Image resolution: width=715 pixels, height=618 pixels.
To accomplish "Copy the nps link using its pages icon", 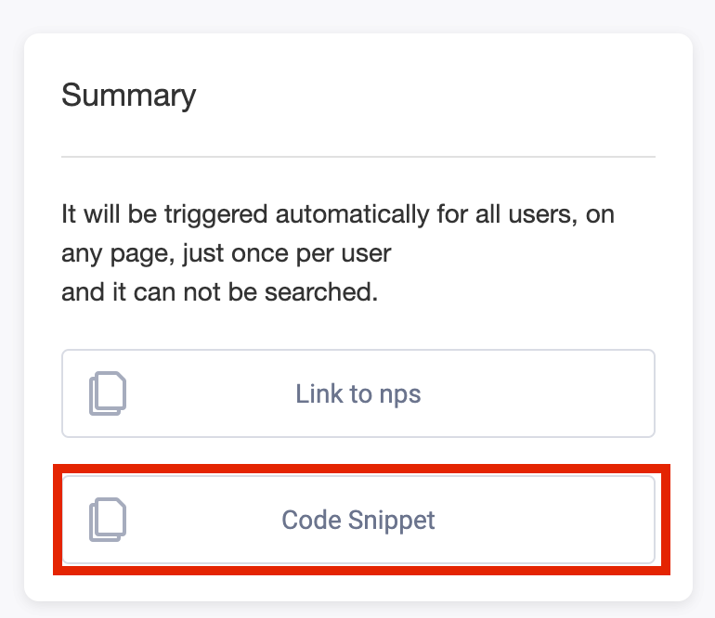I will coord(108,393).
